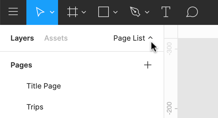Switch to the Layers tab

coord(22,38)
